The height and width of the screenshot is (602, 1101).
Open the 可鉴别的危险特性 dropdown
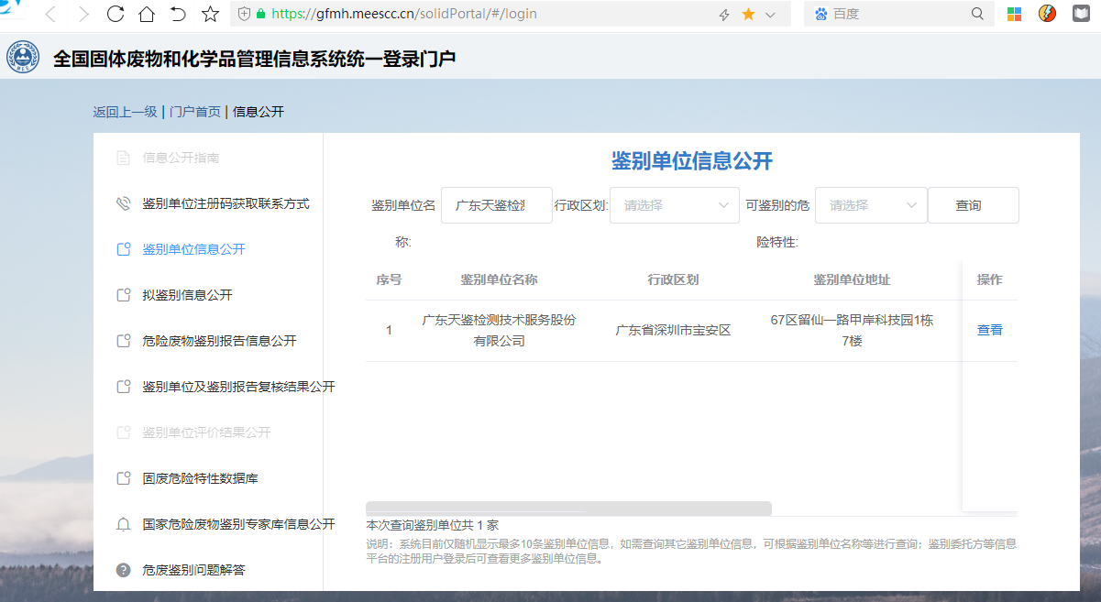tap(871, 205)
